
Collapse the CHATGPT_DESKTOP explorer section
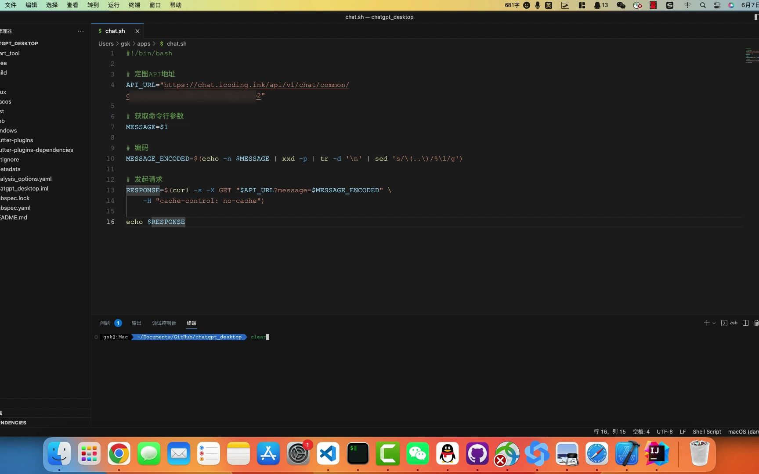[x=19, y=43]
